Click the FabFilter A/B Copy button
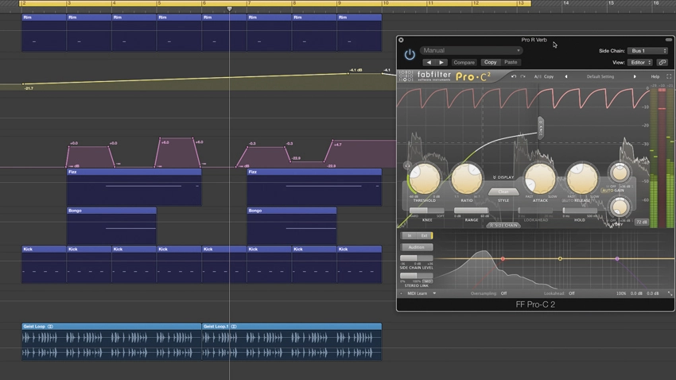 [549, 76]
